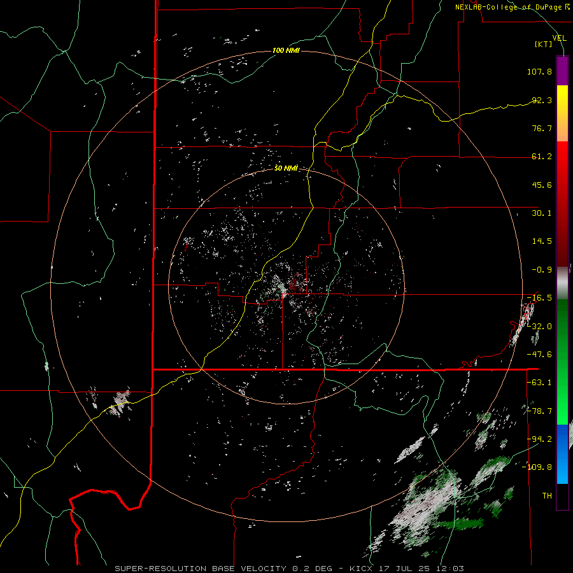Select the 107.8 velocity scale value

click(539, 71)
